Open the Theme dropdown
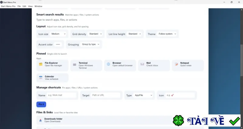Screen dimensions: 243x129 167,34
